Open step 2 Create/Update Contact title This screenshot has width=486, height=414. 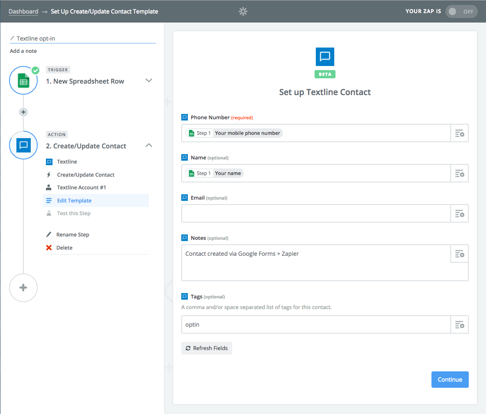(x=86, y=146)
